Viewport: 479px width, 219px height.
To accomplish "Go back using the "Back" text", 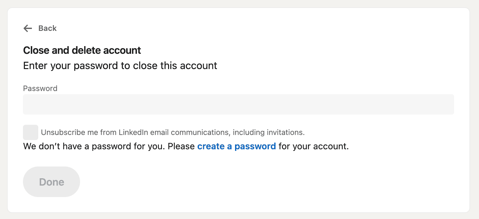I will pos(48,28).
